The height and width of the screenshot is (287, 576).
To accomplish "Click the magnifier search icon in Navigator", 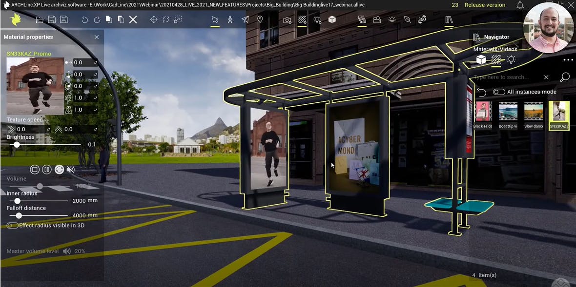I will [564, 77].
